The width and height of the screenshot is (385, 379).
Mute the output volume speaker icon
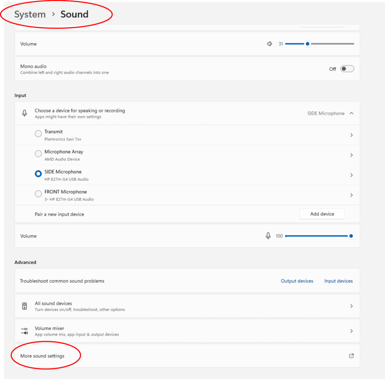pos(270,44)
